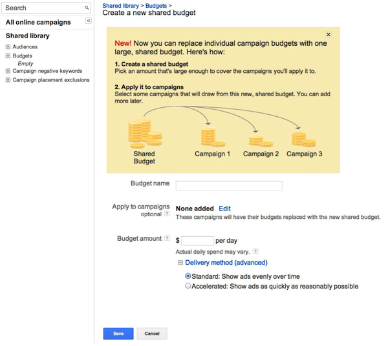Image resolution: width=388 pixels, height=346 pixels.
Task: Collapse the left sidebar with double-chevron icon
Action: coord(89,21)
